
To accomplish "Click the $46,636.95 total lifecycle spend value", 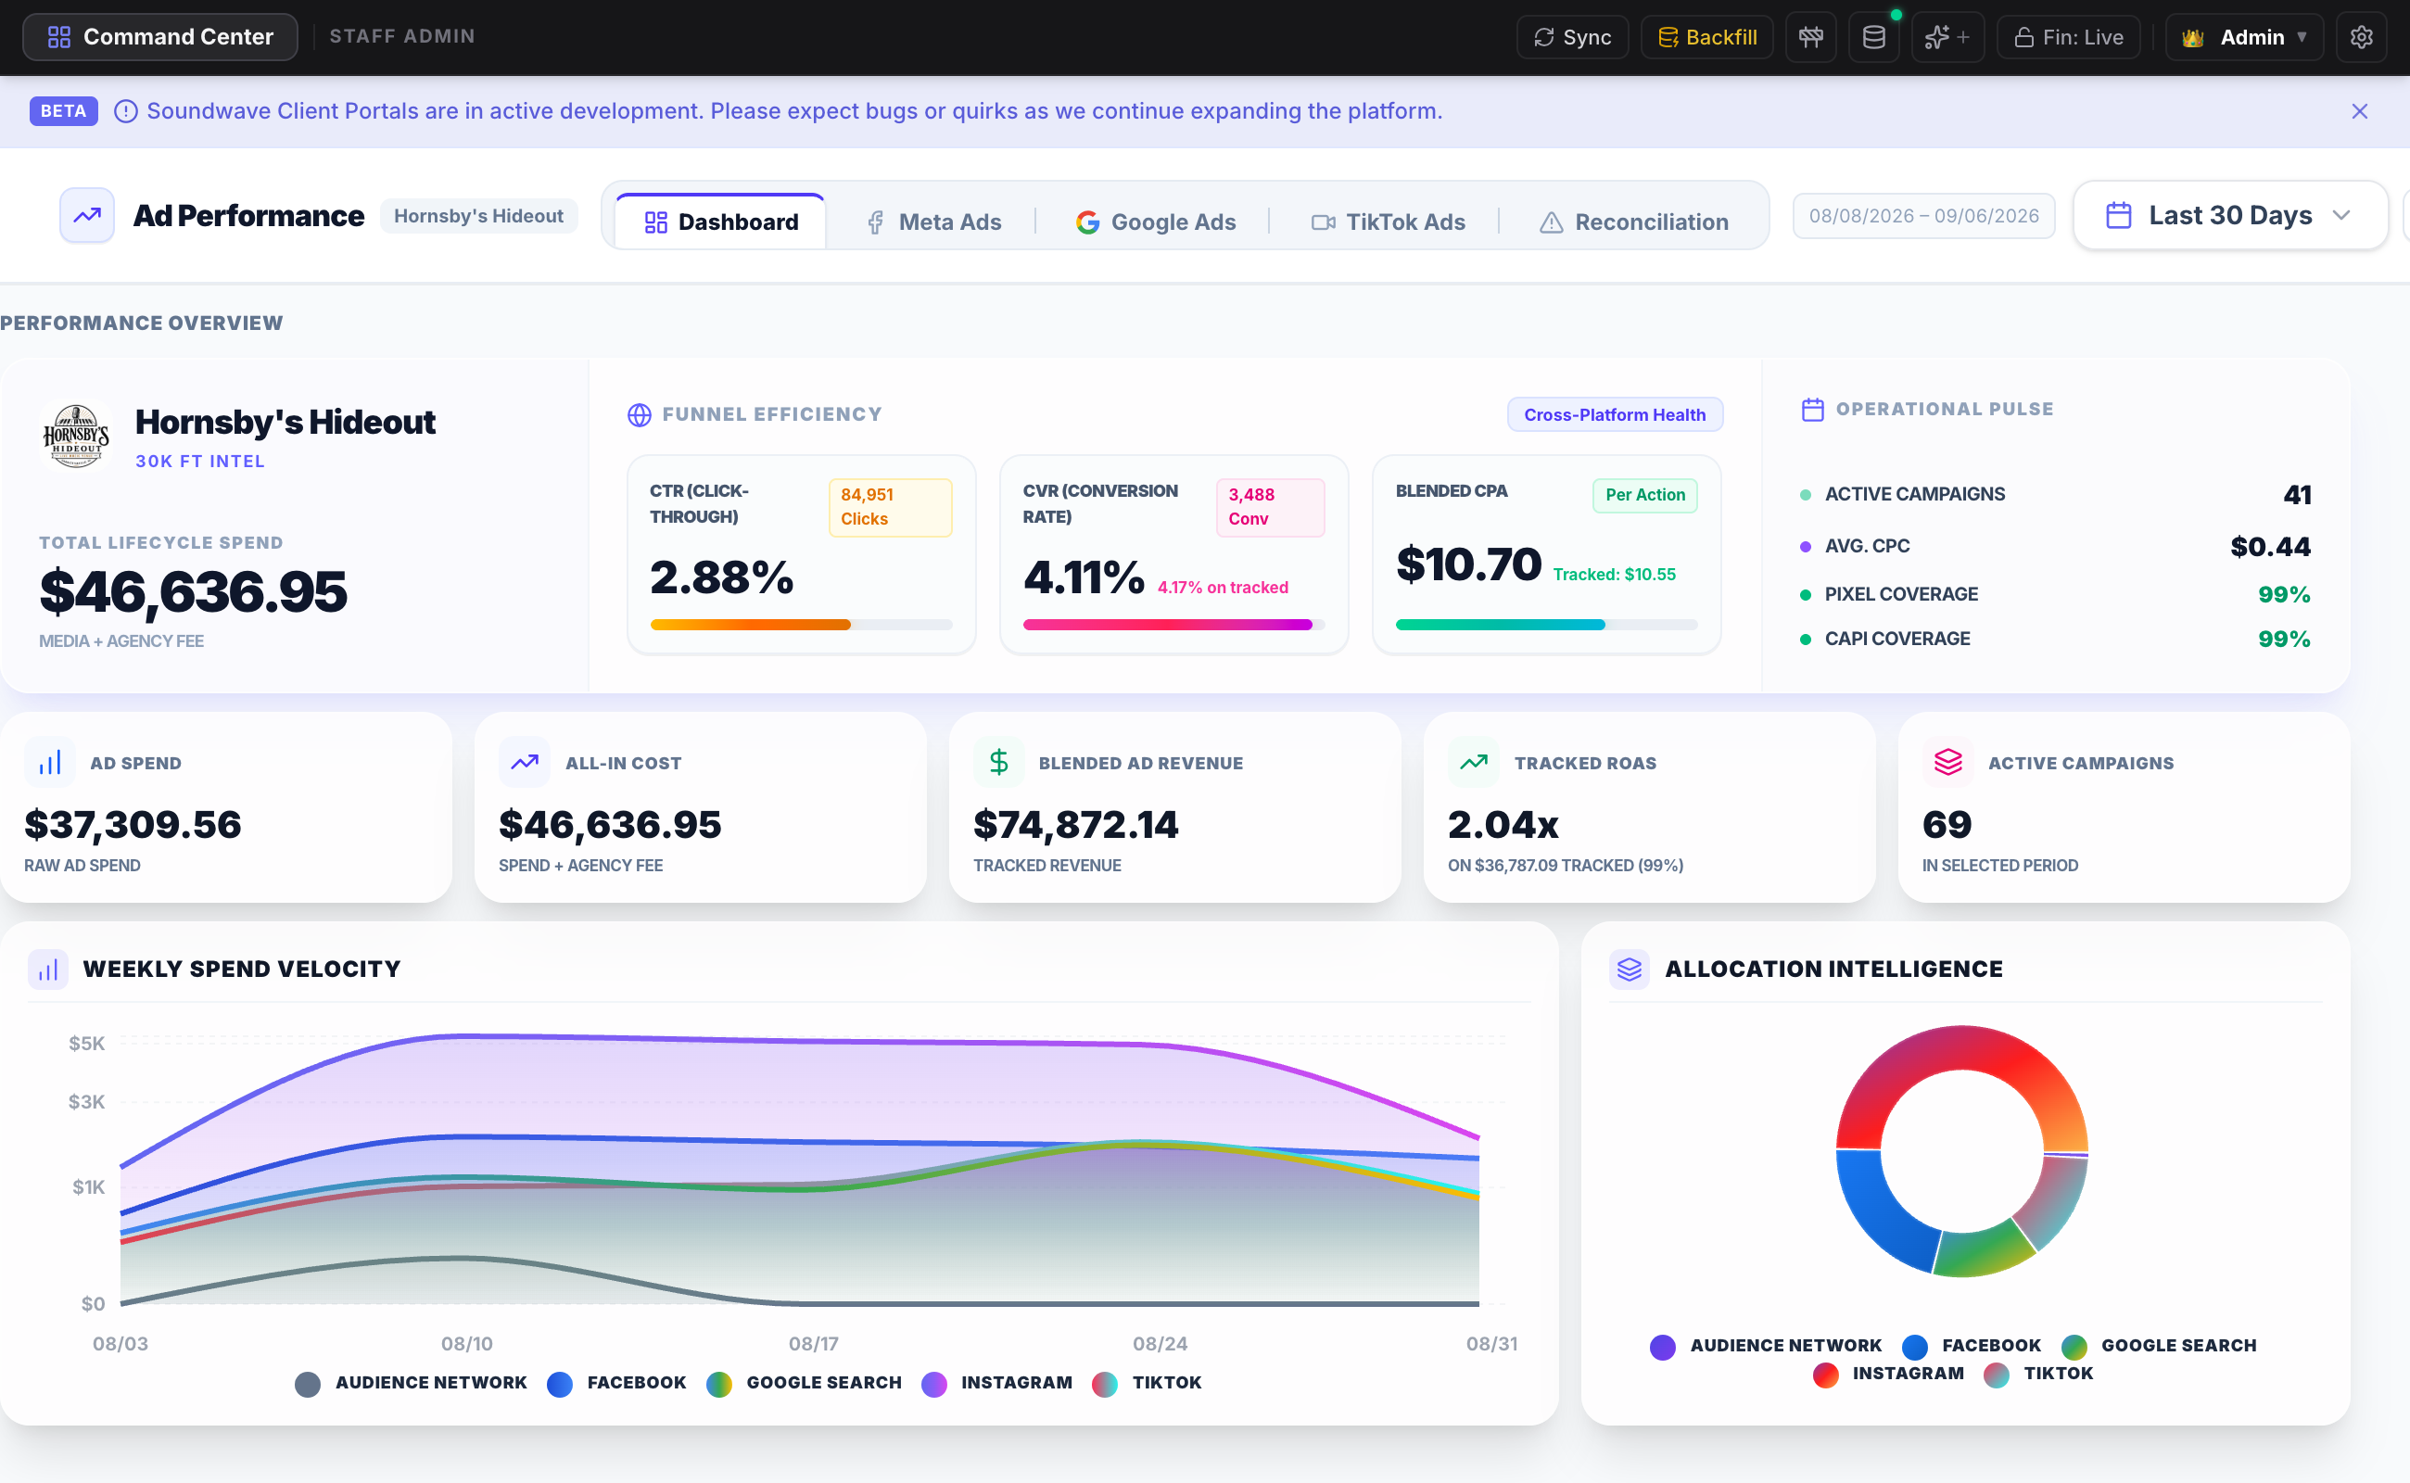I will point(193,592).
